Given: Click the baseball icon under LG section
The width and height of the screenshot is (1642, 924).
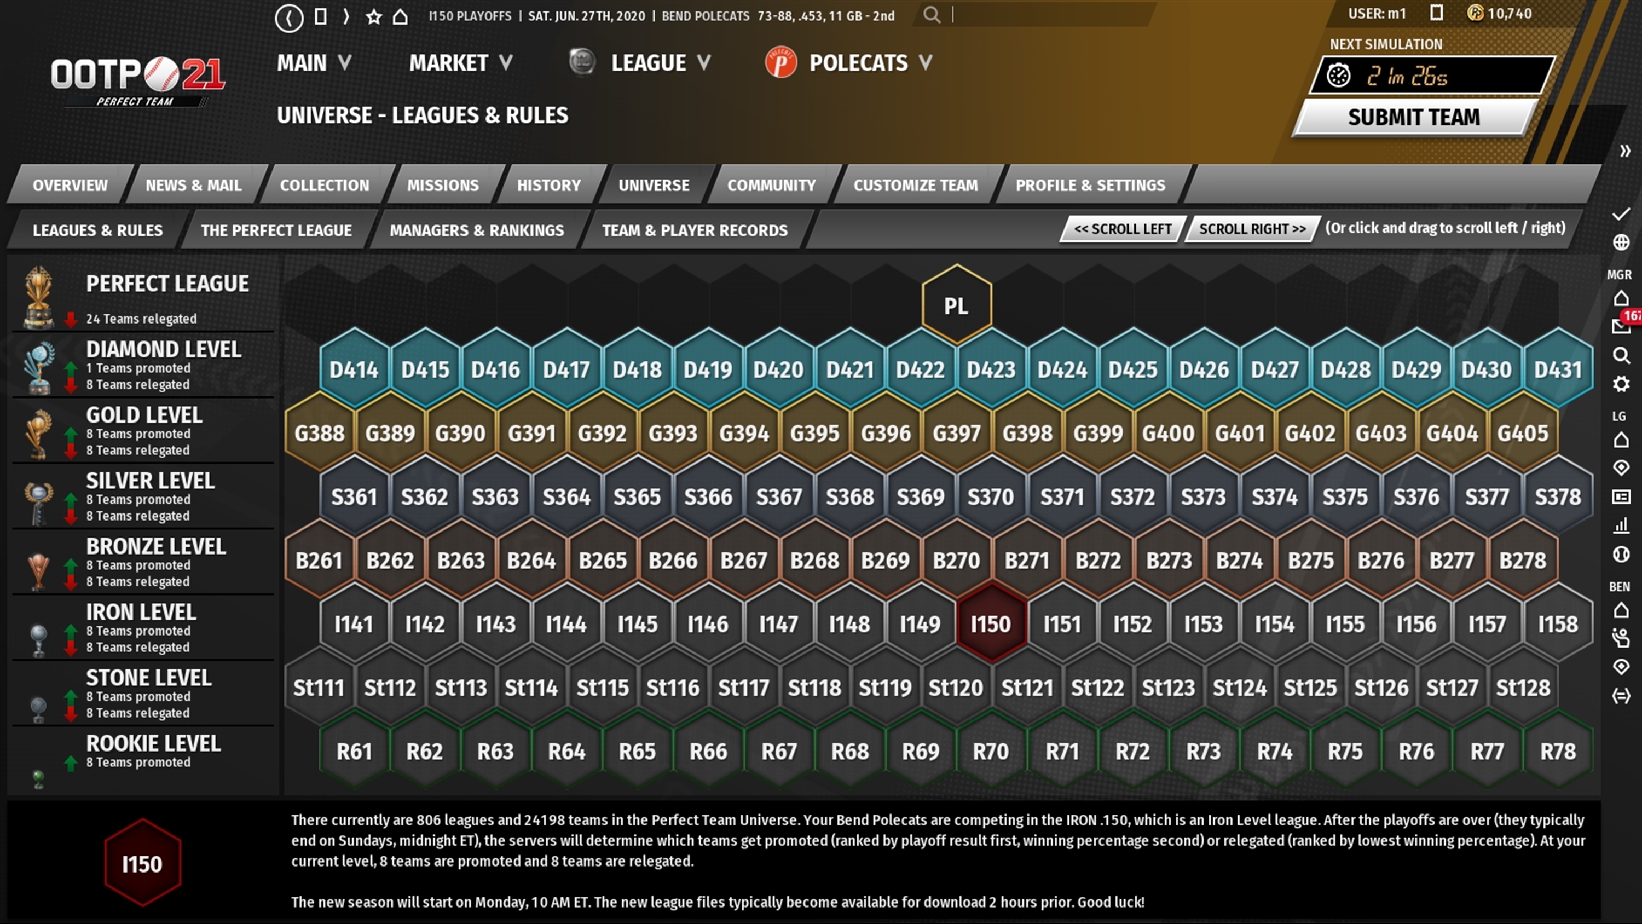Looking at the screenshot, I should [1621, 553].
